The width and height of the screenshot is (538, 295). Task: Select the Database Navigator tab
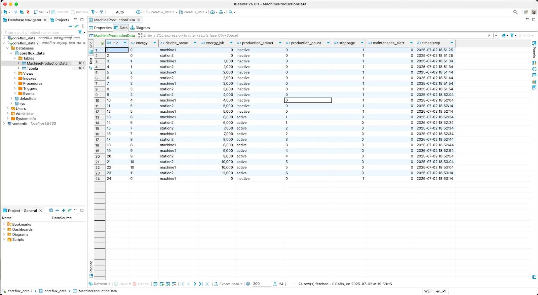[25, 20]
